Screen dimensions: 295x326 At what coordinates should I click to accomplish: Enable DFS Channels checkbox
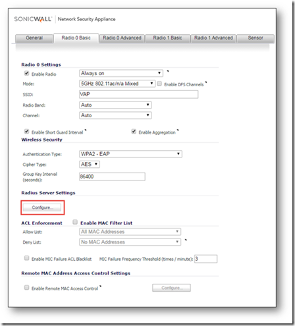point(159,84)
